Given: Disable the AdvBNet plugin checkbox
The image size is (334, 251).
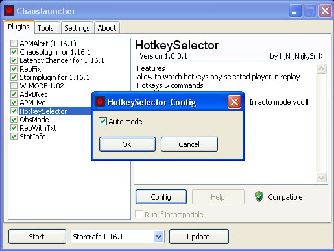Looking at the screenshot, I should [x=14, y=94].
